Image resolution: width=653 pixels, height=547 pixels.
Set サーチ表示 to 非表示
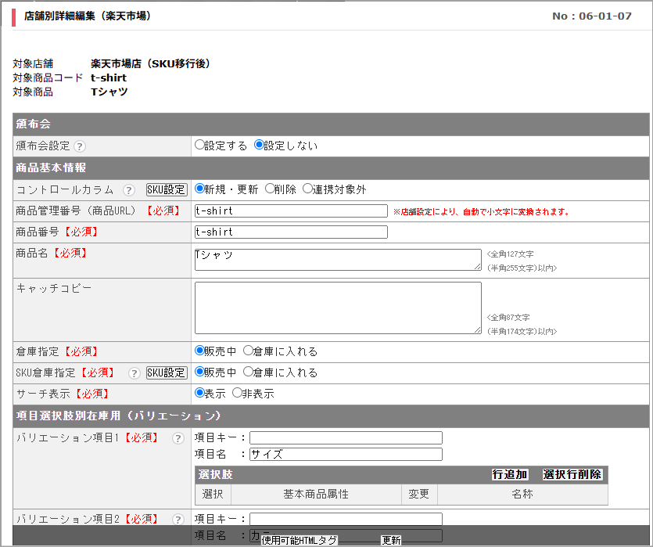238,393
